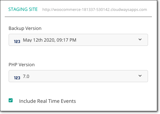The image size is (160, 114).
Task: Click the green checkmark icon
Action: 11,100
